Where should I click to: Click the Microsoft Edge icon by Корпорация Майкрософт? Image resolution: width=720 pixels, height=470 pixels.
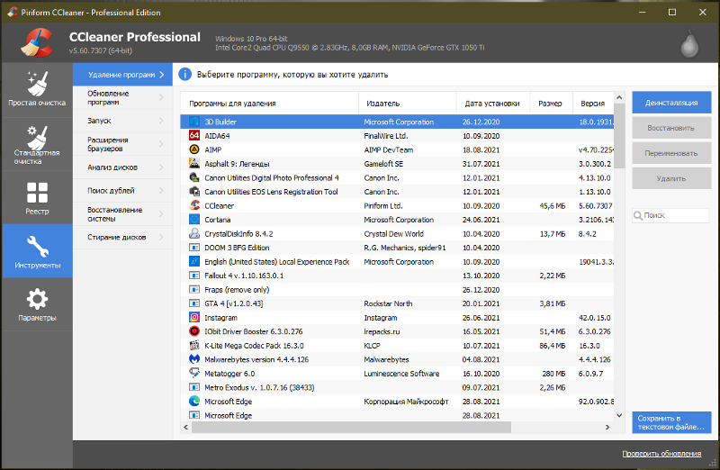[x=194, y=401]
